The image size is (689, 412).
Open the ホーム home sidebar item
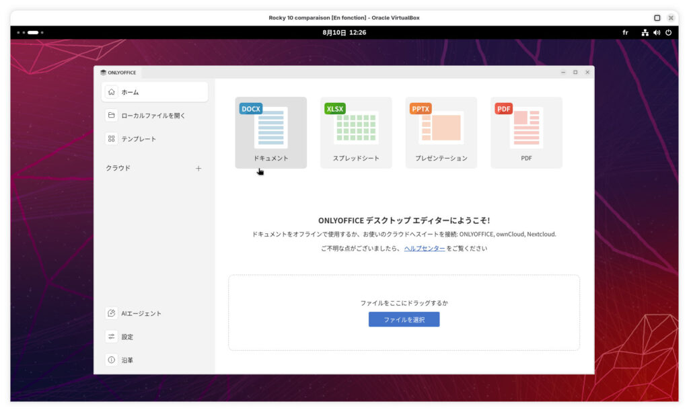click(155, 92)
